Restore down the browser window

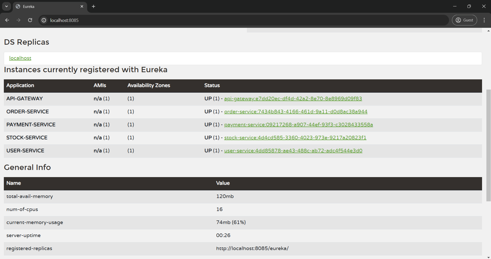click(469, 6)
